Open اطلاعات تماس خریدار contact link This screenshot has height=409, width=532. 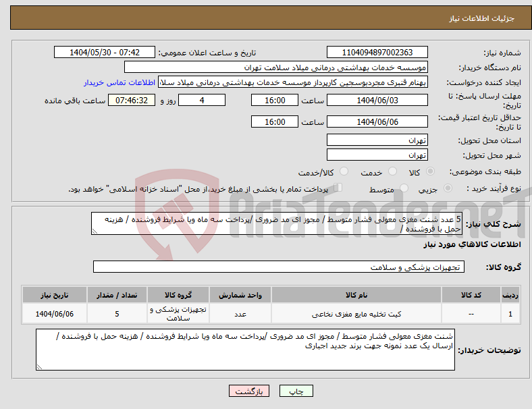click(119, 82)
